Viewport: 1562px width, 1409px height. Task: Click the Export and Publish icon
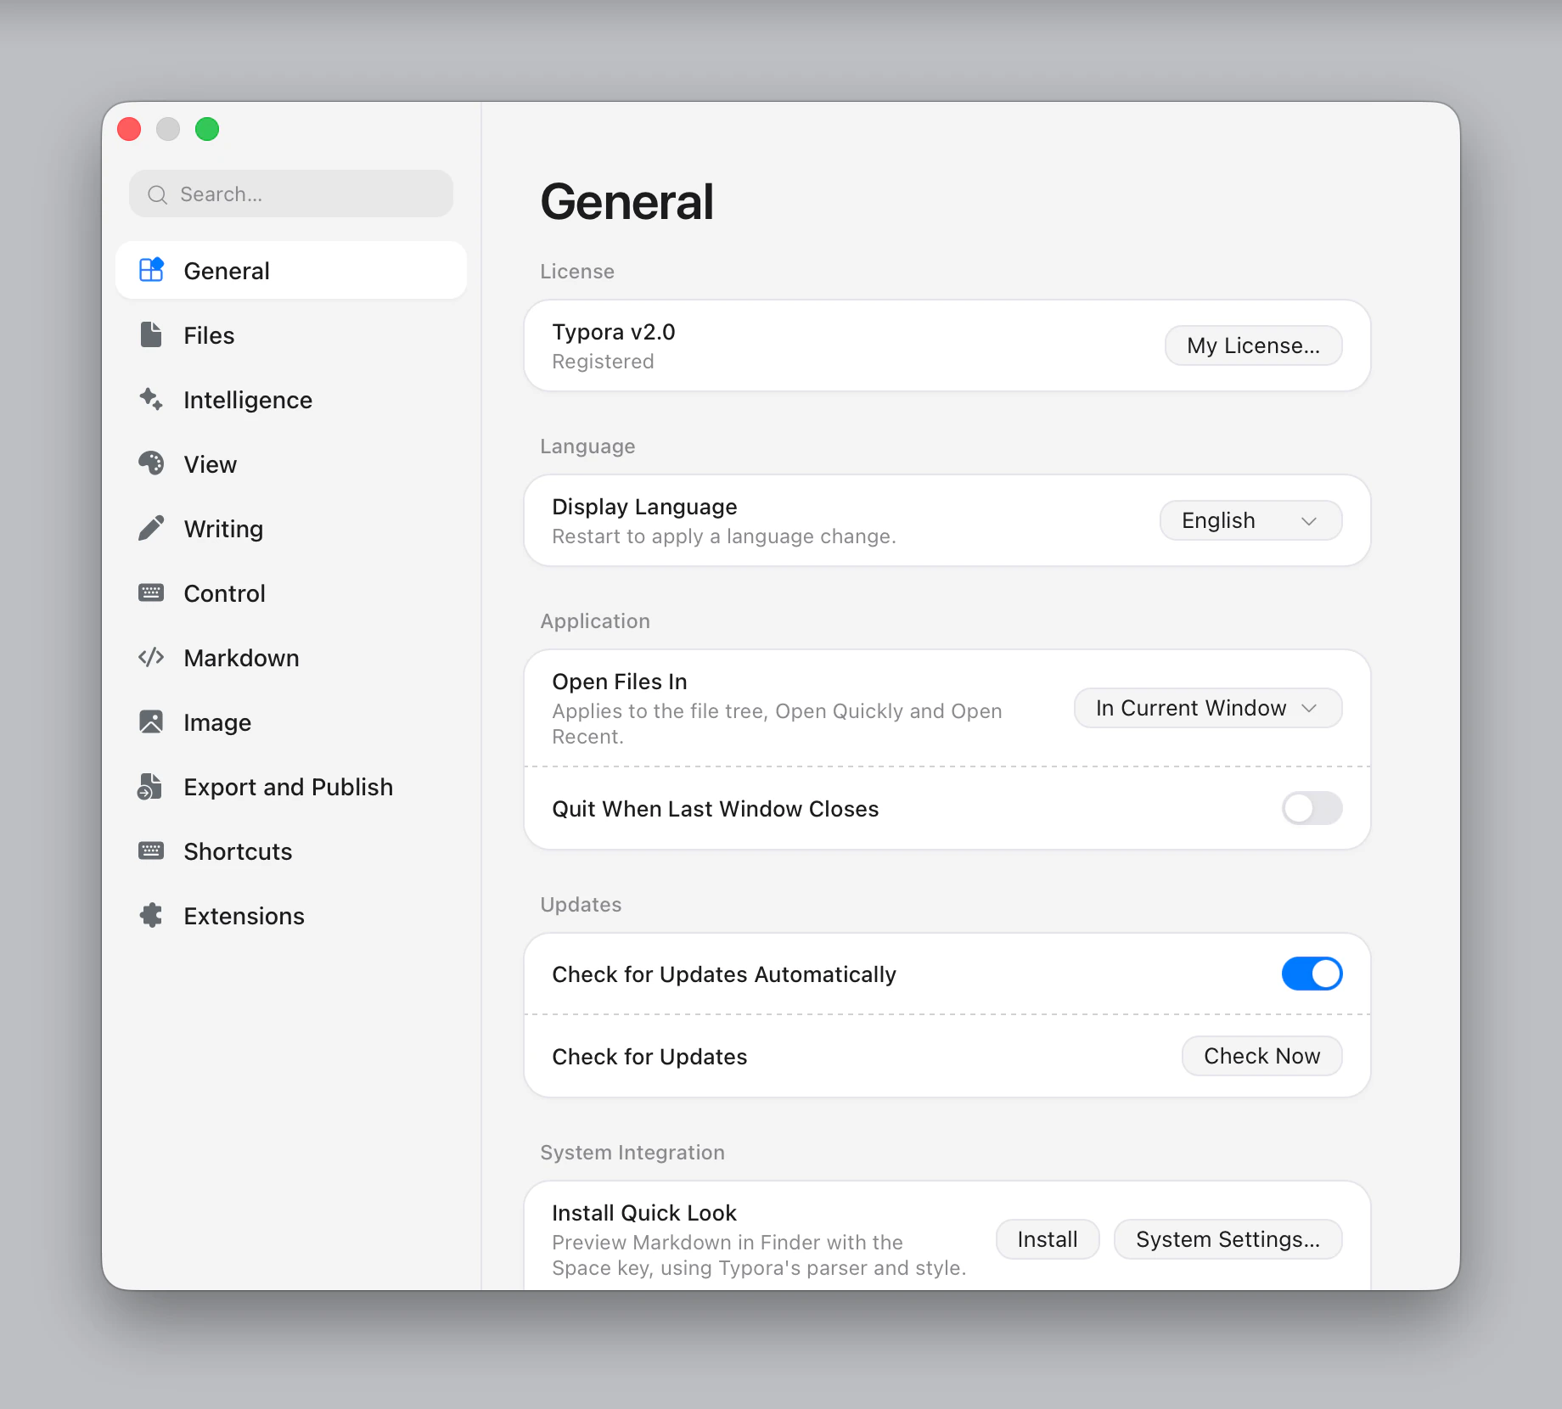(150, 786)
